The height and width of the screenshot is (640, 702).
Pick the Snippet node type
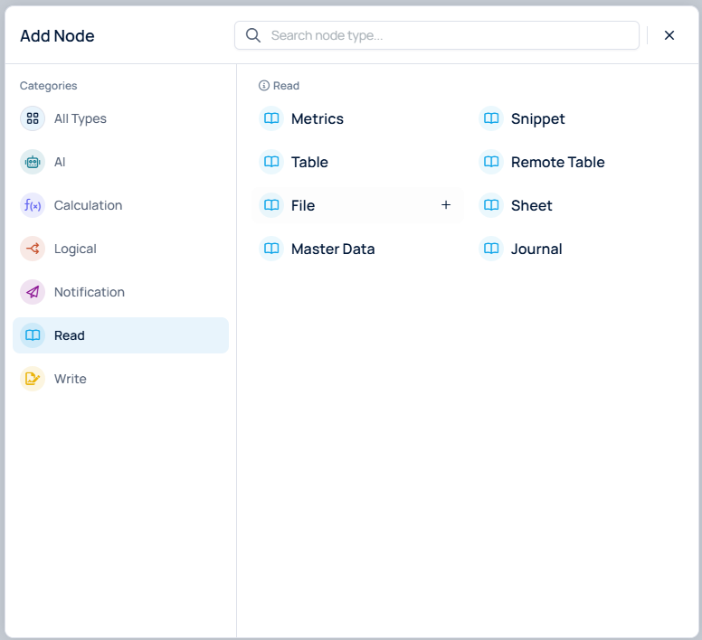click(x=537, y=118)
